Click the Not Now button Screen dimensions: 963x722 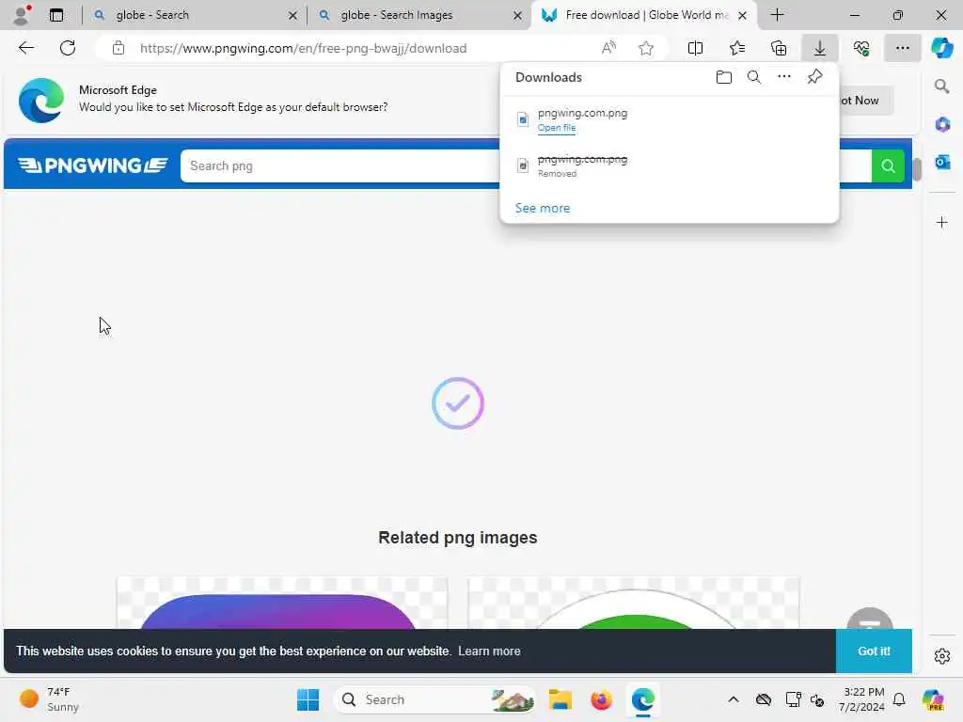tap(866, 100)
